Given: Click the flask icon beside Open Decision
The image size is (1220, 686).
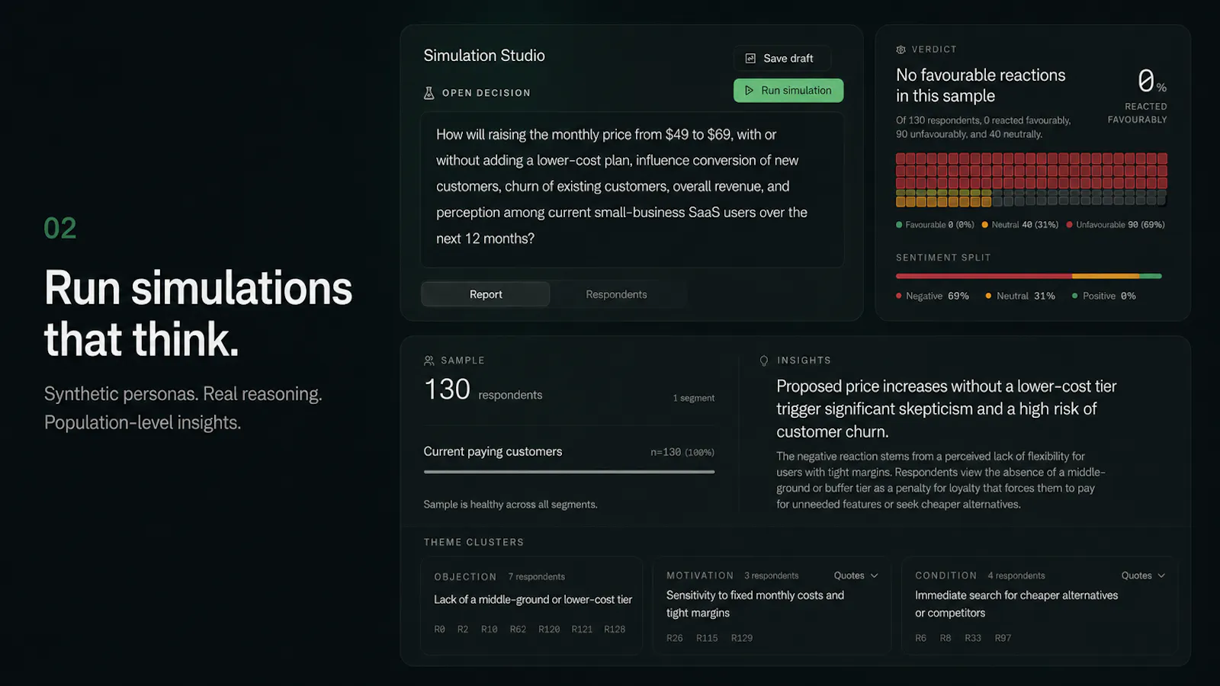Looking at the screenshot, I should click(x=429, y=93).
